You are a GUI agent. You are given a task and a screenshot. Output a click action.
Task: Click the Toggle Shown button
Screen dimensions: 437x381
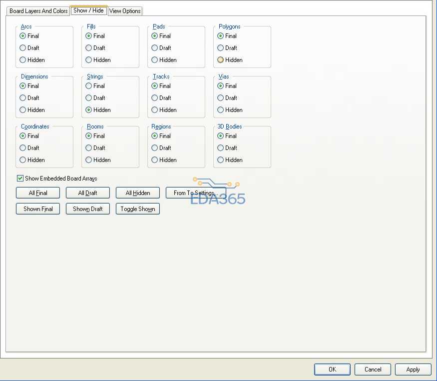click(x=138, y=208)
